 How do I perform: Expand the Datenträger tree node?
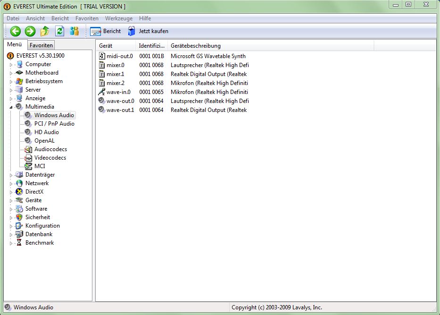pyautogui.click(x=11, y=175)
